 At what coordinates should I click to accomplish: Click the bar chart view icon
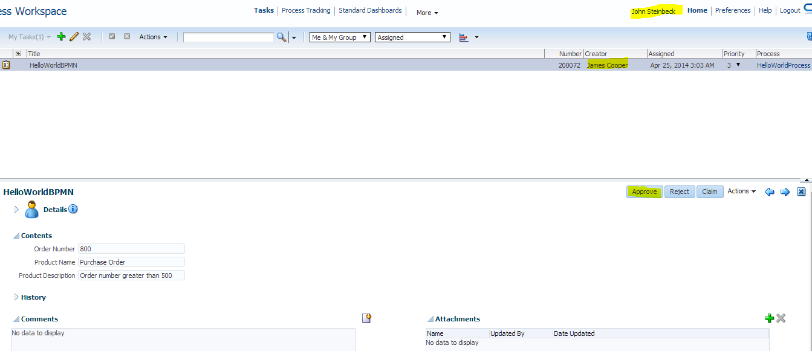464,37
